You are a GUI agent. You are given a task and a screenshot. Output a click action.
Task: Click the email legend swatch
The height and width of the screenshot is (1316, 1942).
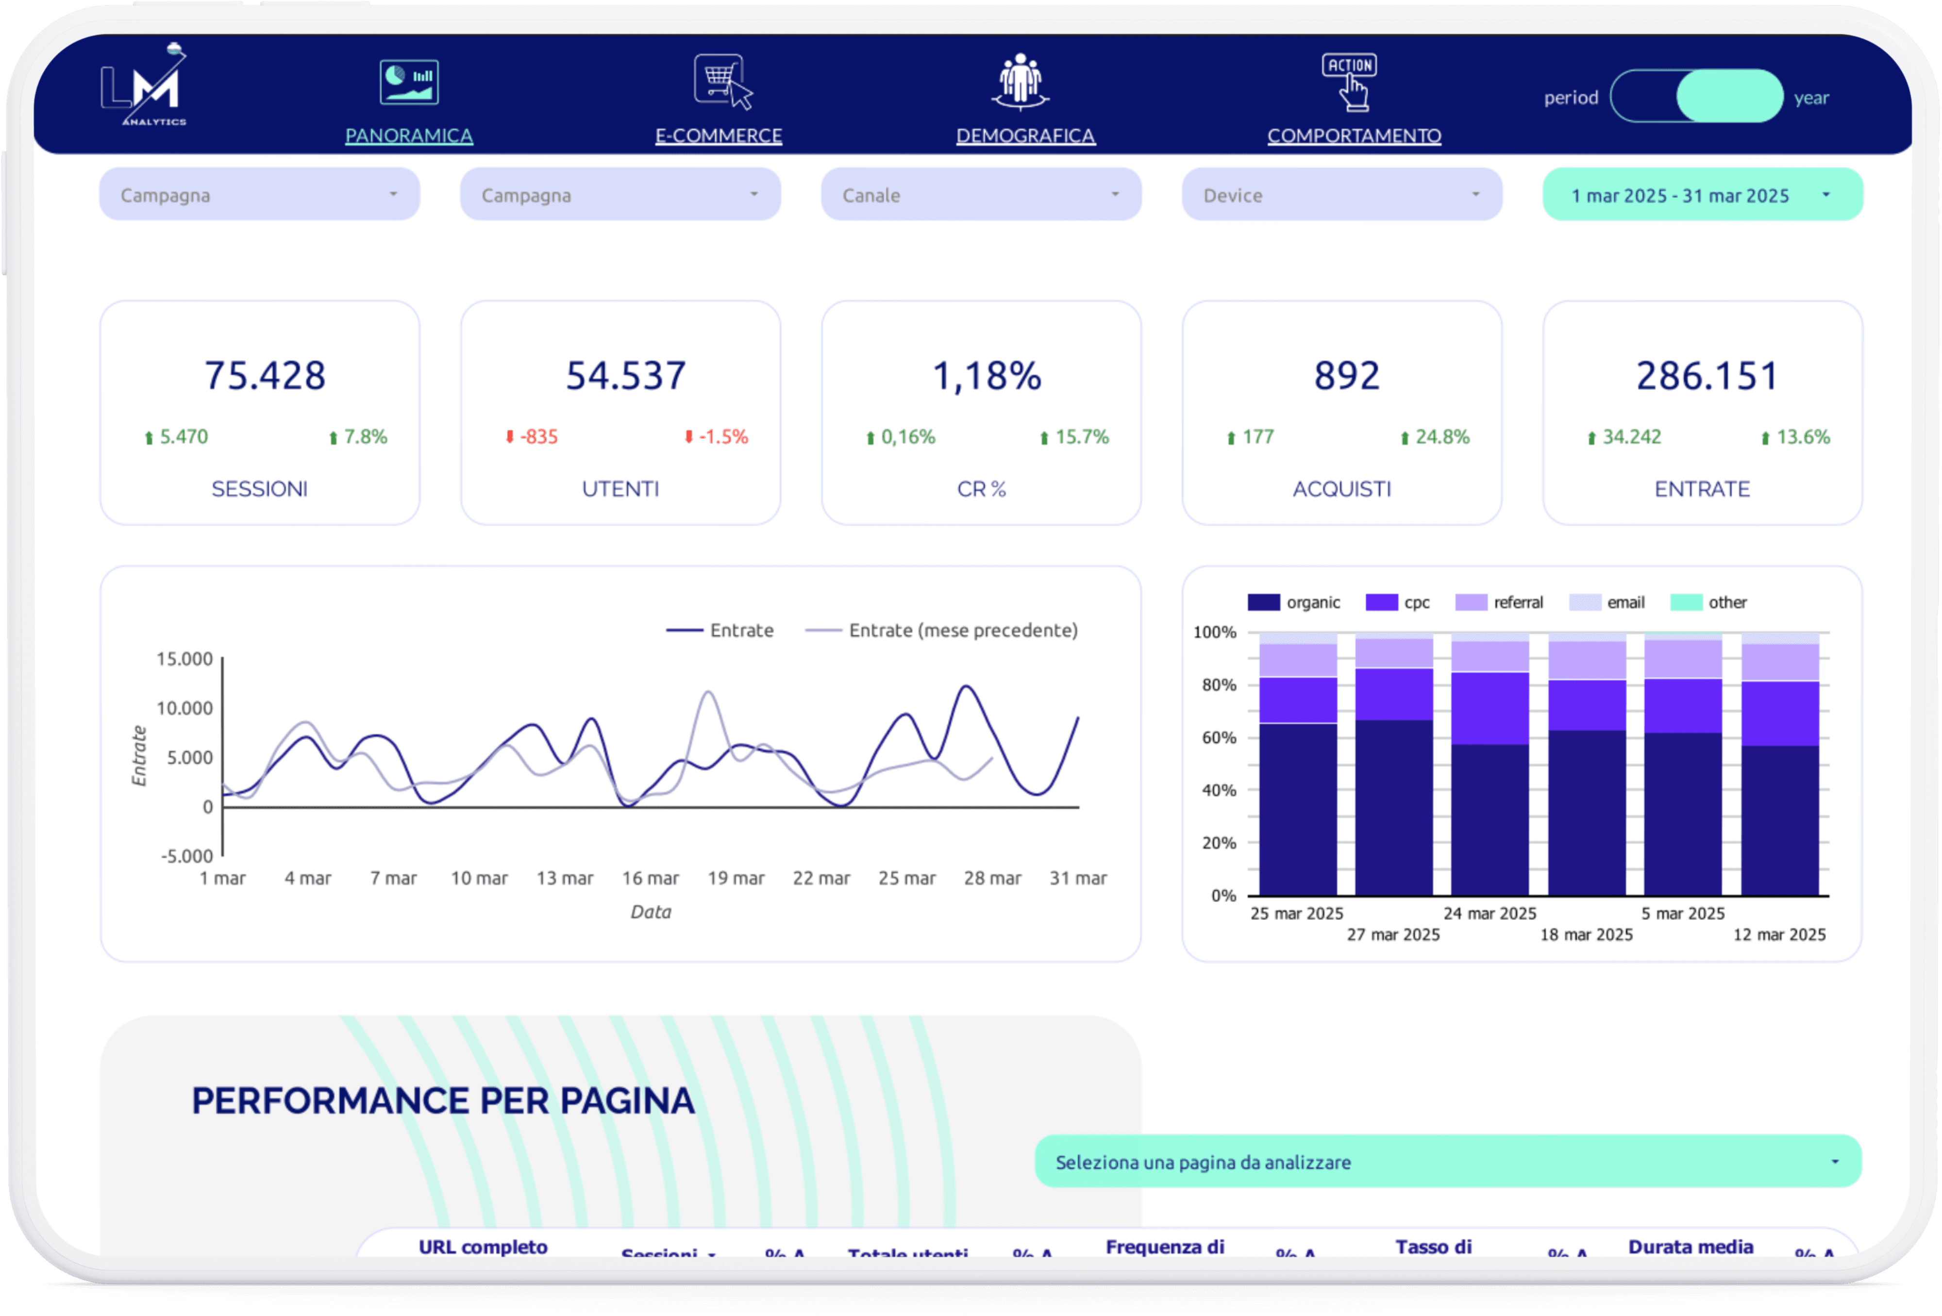tap(1584, 602)
